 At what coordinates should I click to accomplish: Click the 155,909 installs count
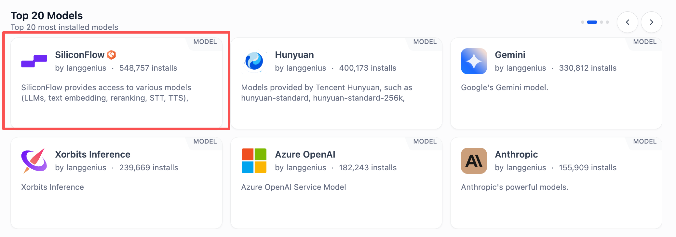[x=588, y=168]
